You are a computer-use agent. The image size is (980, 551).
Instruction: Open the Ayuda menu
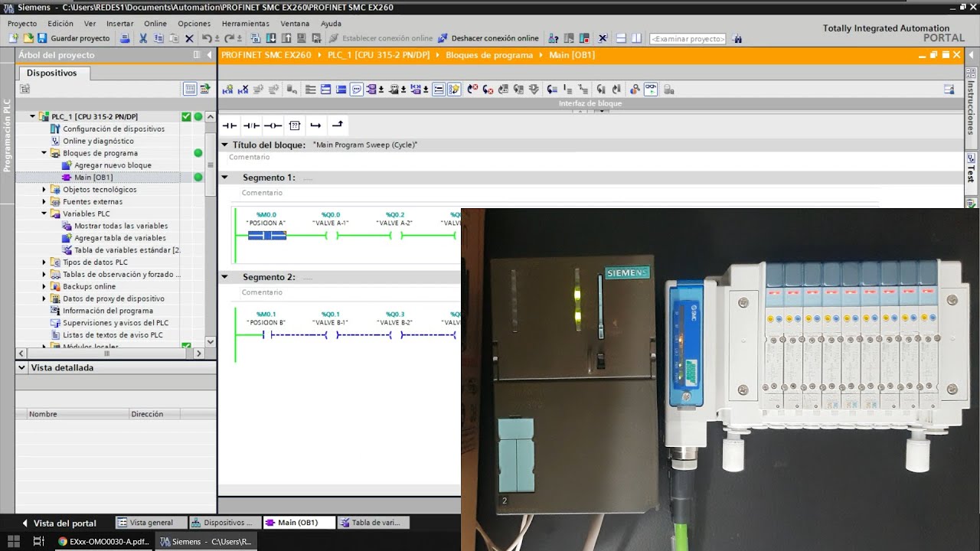(x=332, y=24)
